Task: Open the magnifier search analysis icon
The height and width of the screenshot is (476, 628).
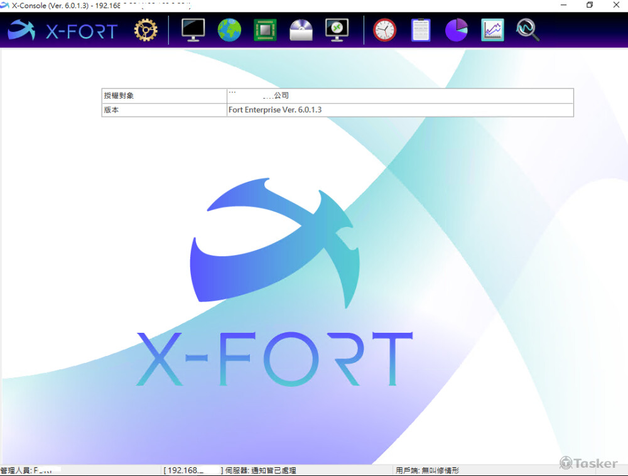Action: [528, 30]
